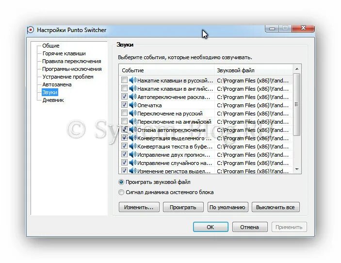Check the Переключение на русский checkbox

tap(124, 113)
